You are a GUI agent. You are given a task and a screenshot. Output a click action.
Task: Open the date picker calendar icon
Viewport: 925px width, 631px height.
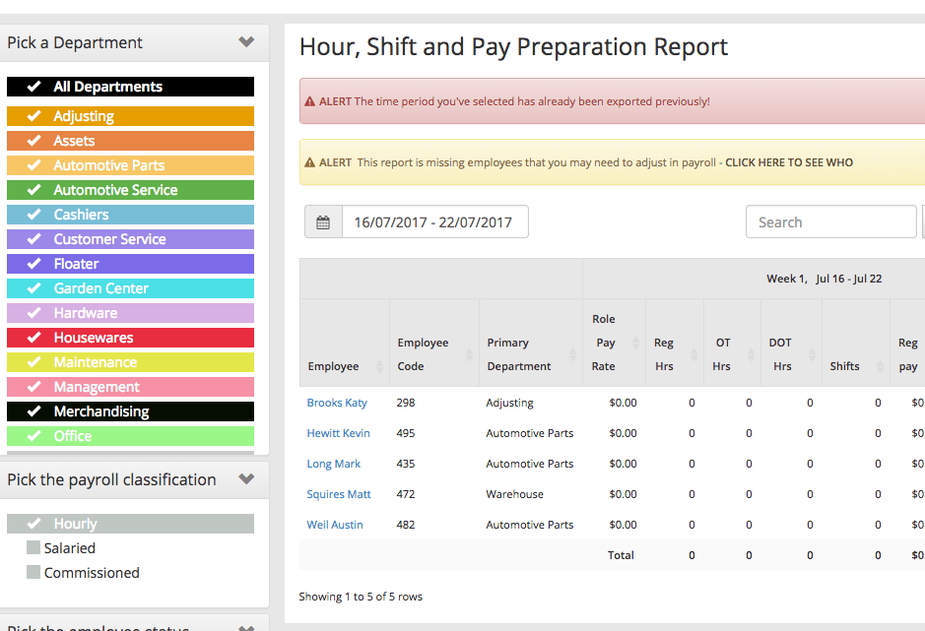point(322,221)
